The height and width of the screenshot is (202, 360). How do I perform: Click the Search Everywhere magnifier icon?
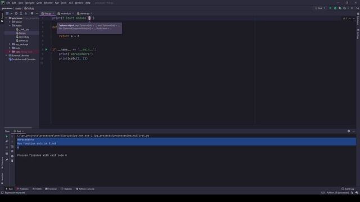[x=358, y=8]
